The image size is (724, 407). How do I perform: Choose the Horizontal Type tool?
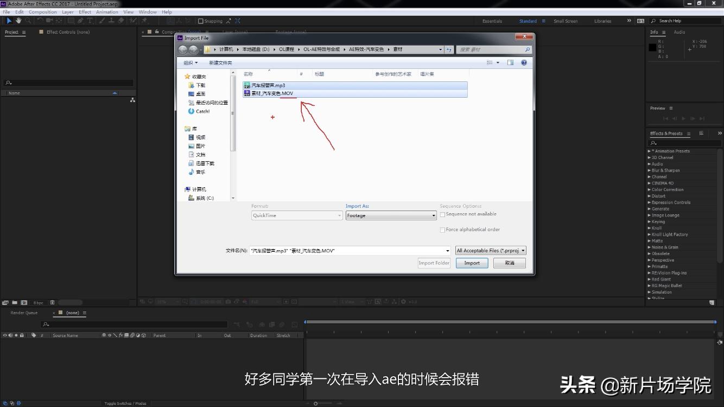(90, 21)
